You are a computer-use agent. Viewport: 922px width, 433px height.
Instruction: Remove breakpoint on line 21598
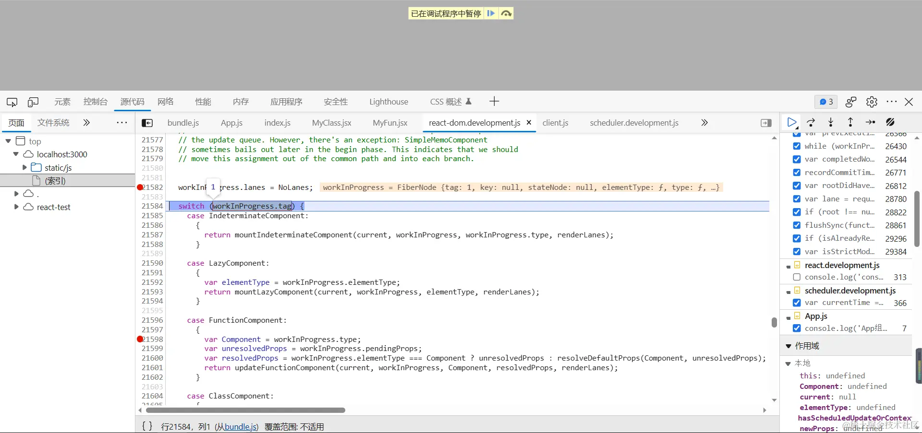click(140, 339)
